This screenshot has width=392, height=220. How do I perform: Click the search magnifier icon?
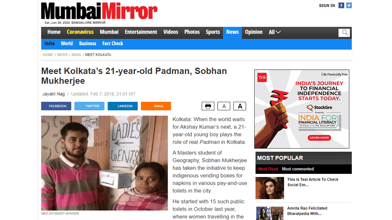[344, 33]
